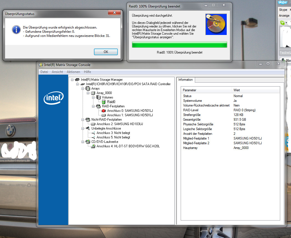Image resolution: width=291 pixels, height=238 pixels.
Task: Click the RAID 0 (Striping) value
Action: (x=244, y=110)
